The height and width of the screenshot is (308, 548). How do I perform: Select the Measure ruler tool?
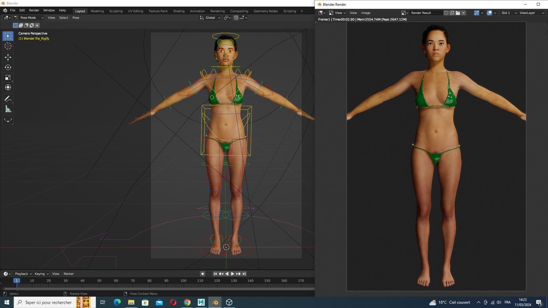(x=8, y=109)
